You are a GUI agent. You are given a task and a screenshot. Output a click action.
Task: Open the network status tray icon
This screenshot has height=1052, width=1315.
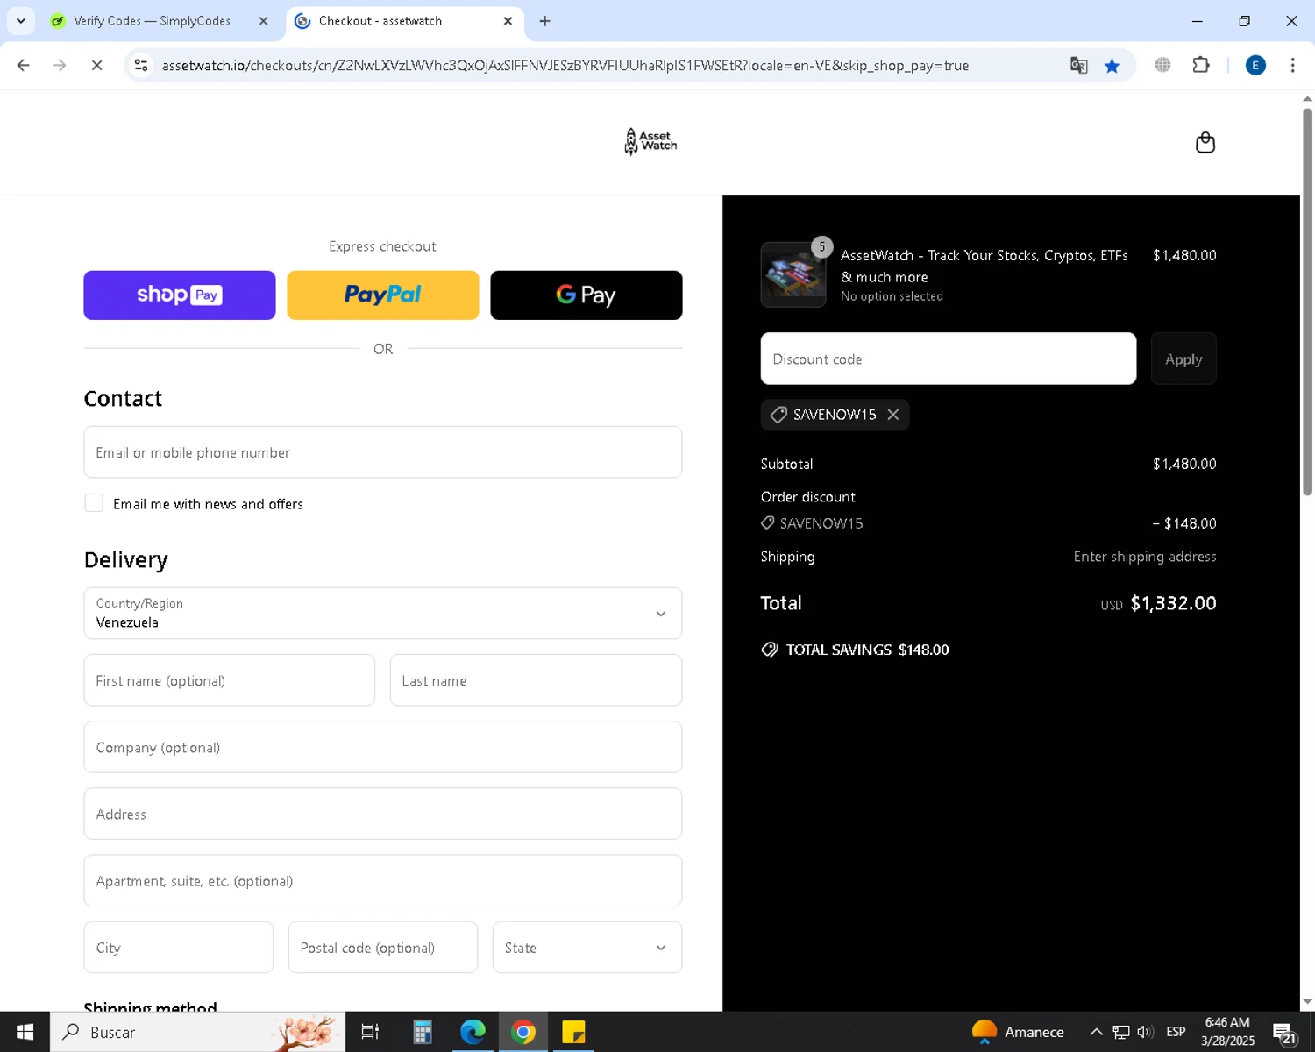[1121, 1032]
